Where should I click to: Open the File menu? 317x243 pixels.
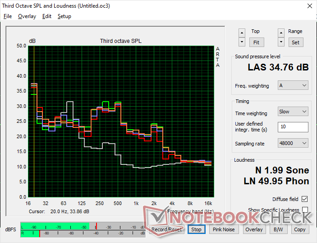[8, 16]
